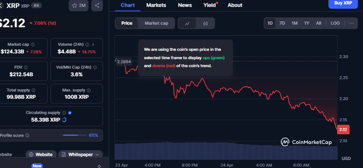Expand the Volume (24h) details chevron
The image size is (363, 168).
(93, 44)
